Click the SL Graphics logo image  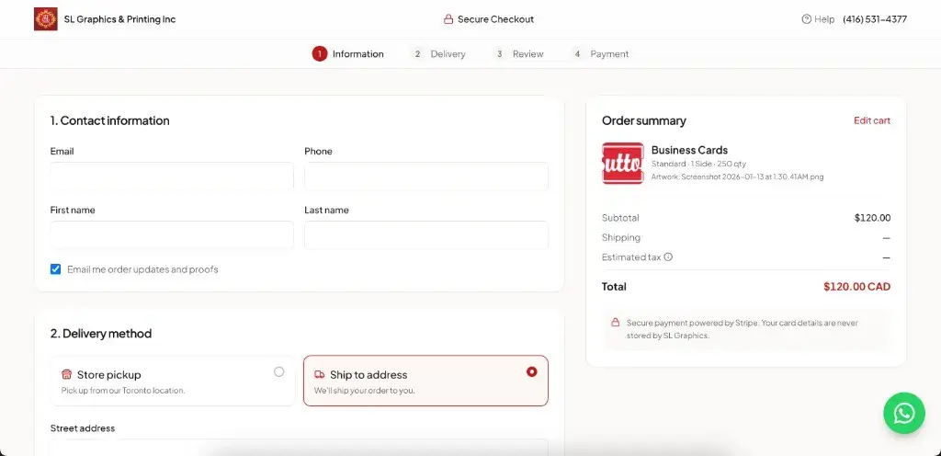pos(46,19)
